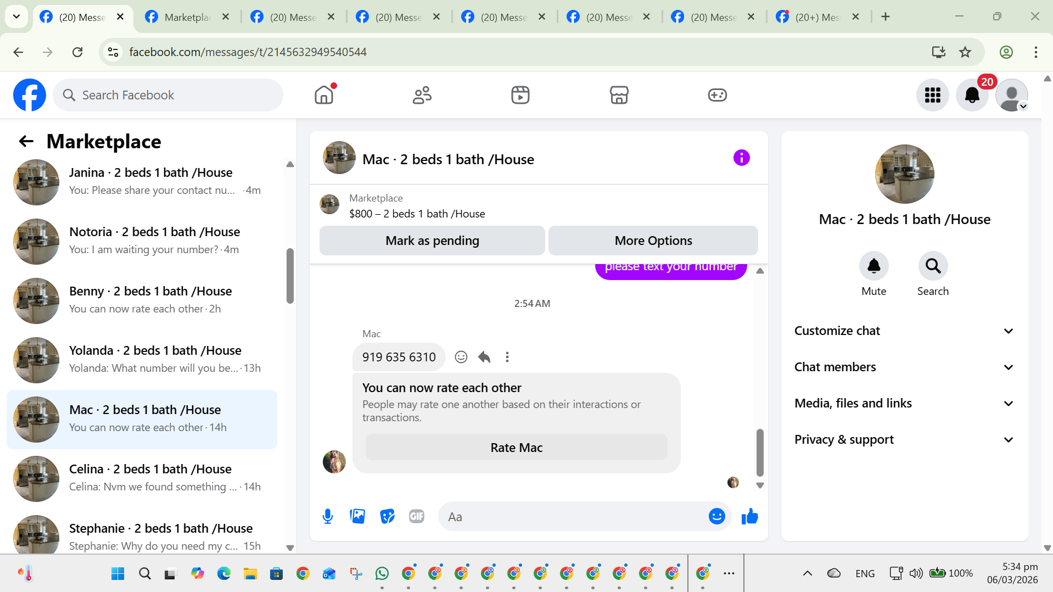The width and height of the screenshot is (1053, 592).
Task: Go back using the Marketplace back arrow
Action: [x=26, y=142]
